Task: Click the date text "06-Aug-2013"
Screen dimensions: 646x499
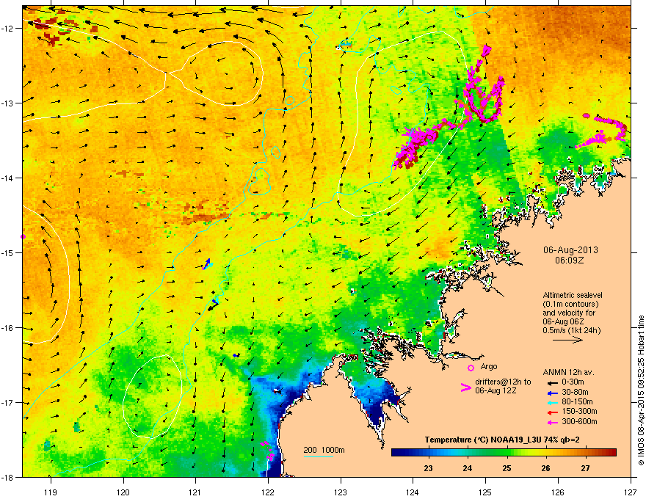Action: coord(570,250)
